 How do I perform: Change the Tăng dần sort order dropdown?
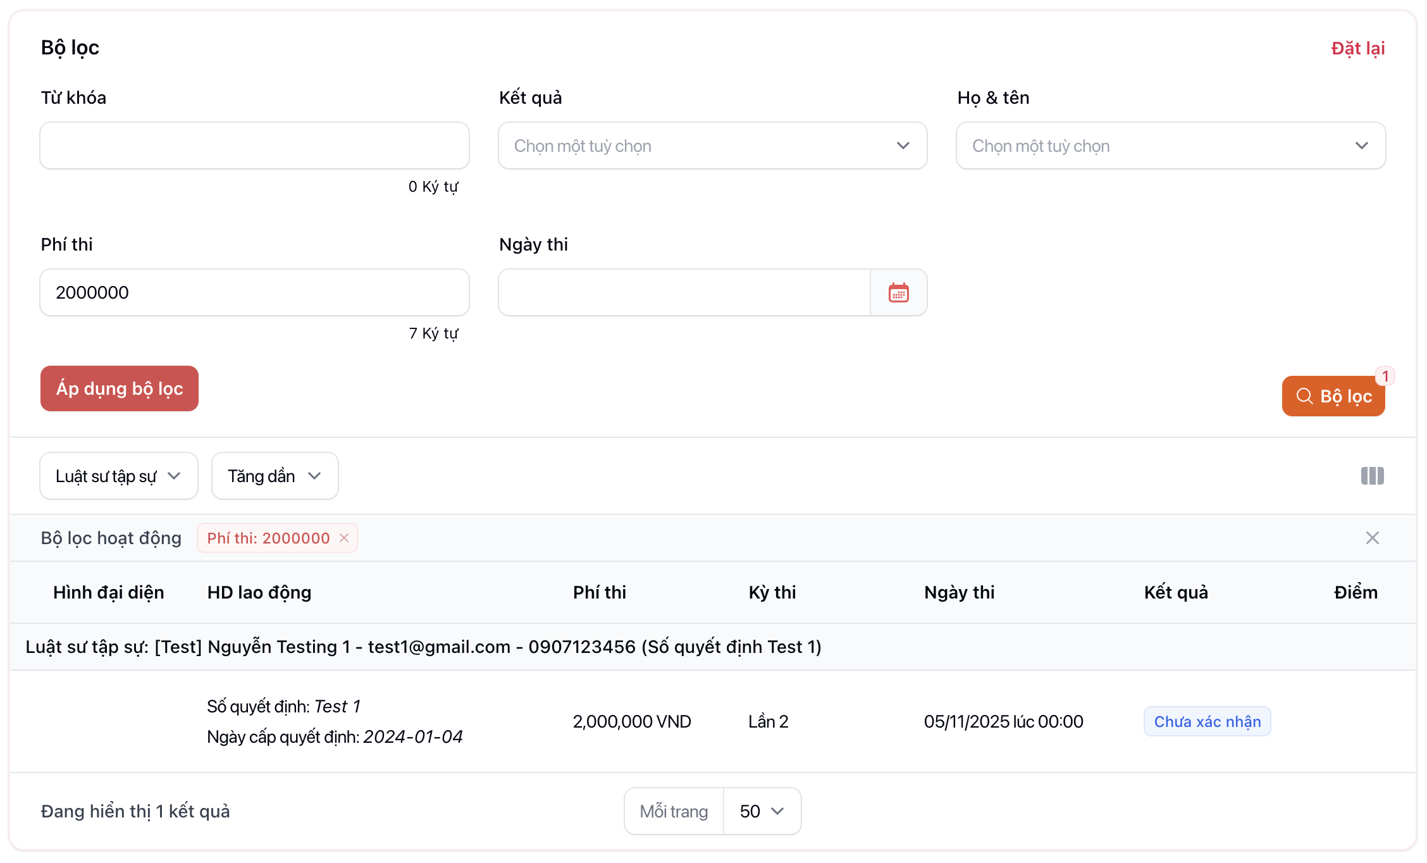tap(275, 476)
